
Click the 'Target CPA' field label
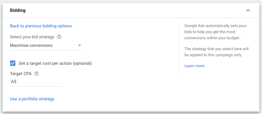click(x=21, y=74)
